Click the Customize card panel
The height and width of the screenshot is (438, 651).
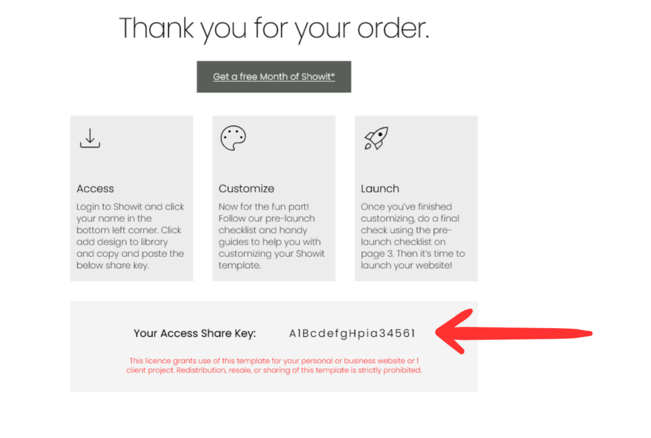coord(274,198)
